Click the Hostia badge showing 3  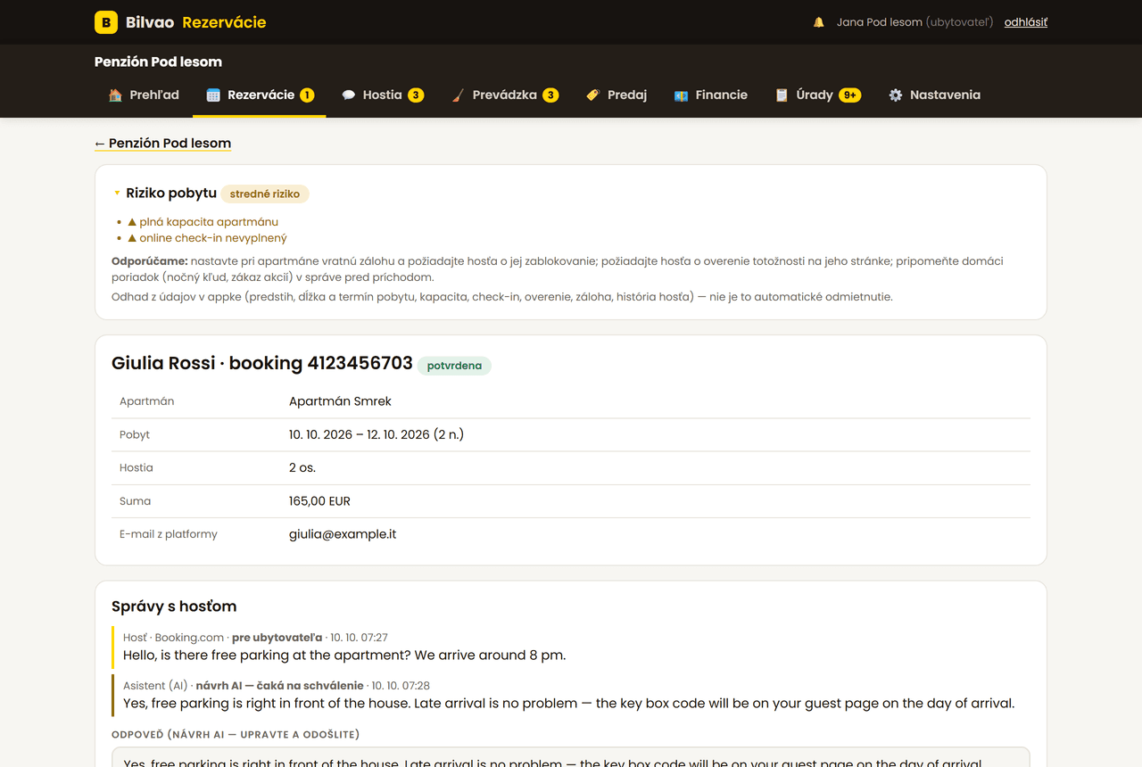click(416, 95)
